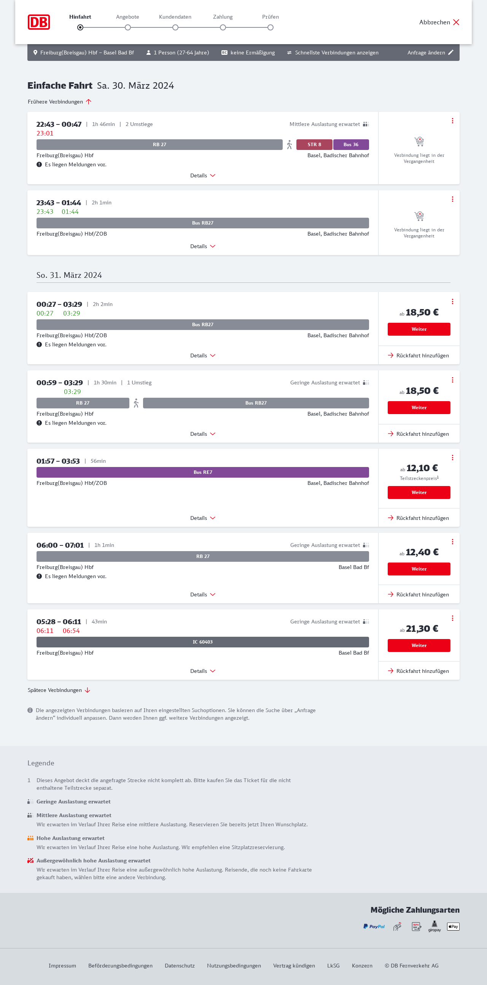This screenshot has height=985, width=487.
Task: Add return trip for 00:27 connection
Action: [419, 355]
